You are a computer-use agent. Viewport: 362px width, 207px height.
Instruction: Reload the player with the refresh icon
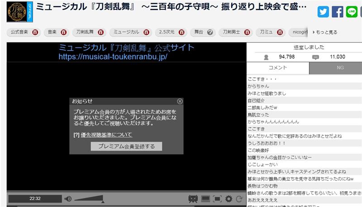coord(239,199)
